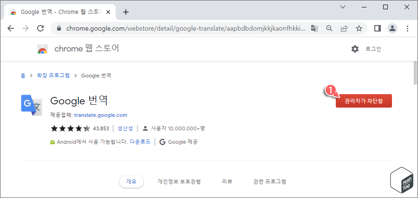Select the 개요 tab
The width and height of the screenshot is (418, 198).
(x=131, y=182)
